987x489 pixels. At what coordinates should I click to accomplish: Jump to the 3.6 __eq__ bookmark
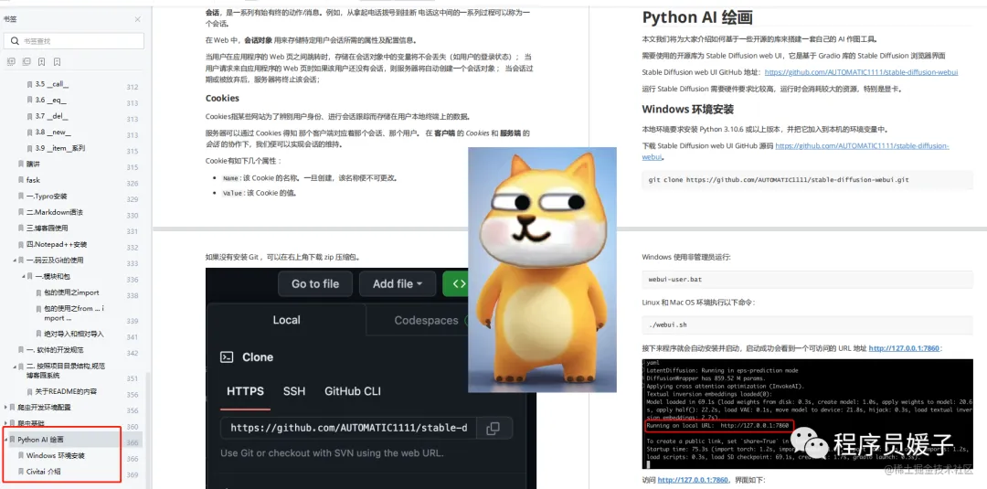(x=51, y=100)
